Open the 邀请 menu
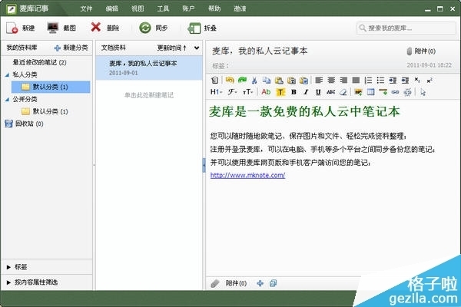This screenshot has height=307, width=461. click(240, 8)
